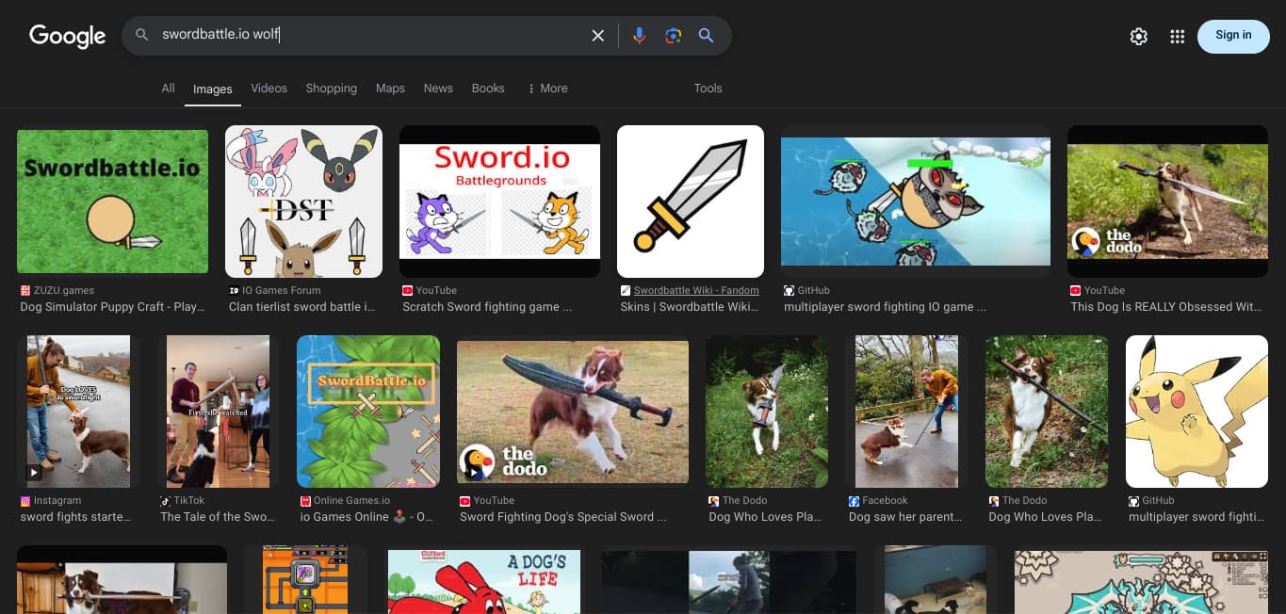Open the Clifford 'A Dog's Life' thumbnail
Viewport: 1286px width, 614px height.
click(484, 582)
